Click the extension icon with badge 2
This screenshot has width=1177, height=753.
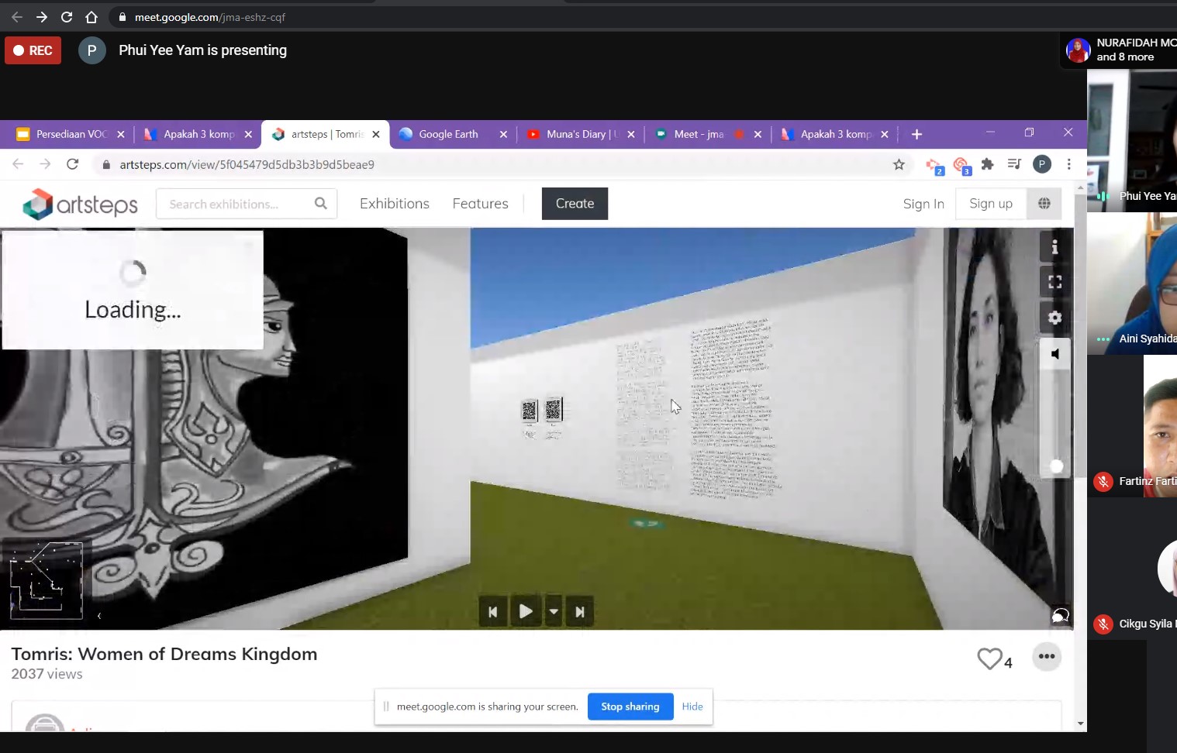(x=934, y=165)
